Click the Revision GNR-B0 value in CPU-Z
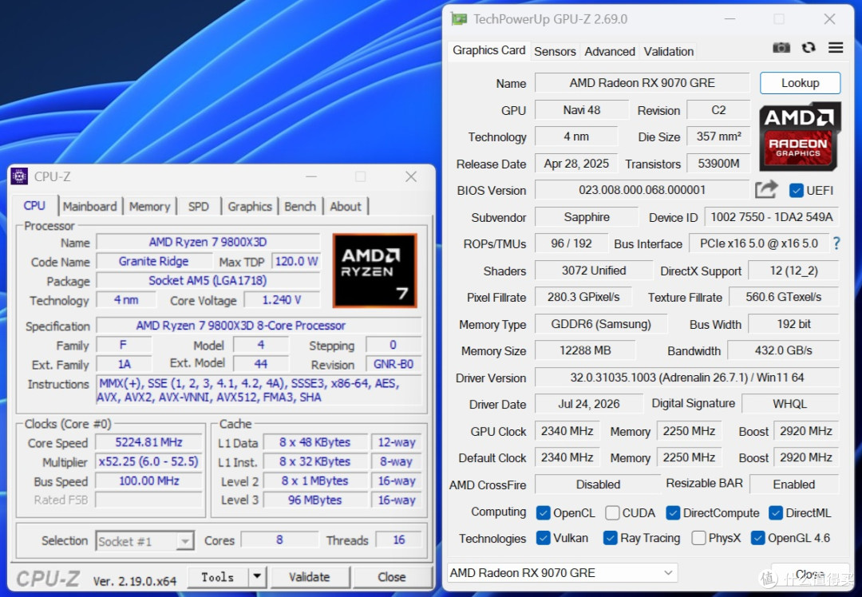The height and width of the screenshot is (597, 862). coord(393,364)
